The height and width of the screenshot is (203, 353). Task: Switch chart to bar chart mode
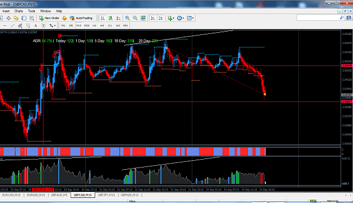click(x=103, y=18)
